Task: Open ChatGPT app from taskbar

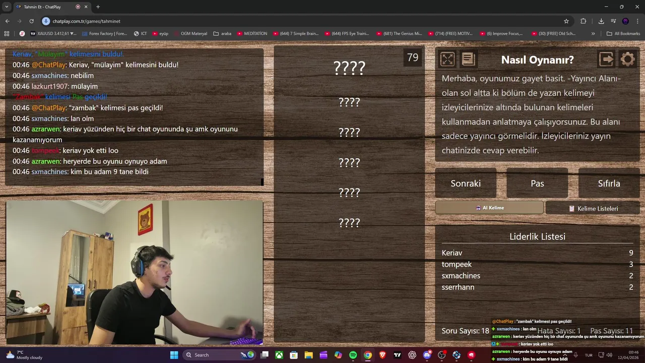Action: click(x=412, y=355)
